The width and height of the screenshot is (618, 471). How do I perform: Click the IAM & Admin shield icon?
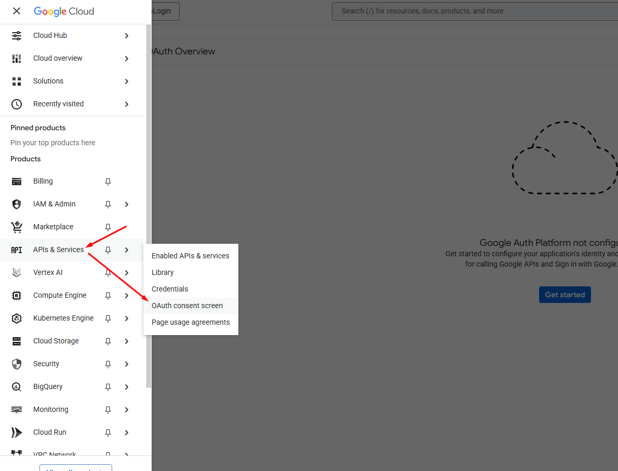coord(17,204)
